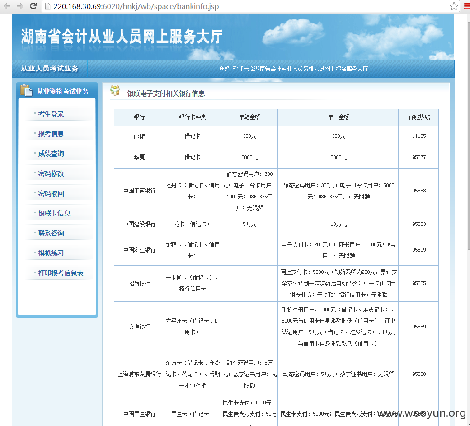Click the 客服热线 column header
The width and height of the screenshot is (470, 426).
(419, 117)
